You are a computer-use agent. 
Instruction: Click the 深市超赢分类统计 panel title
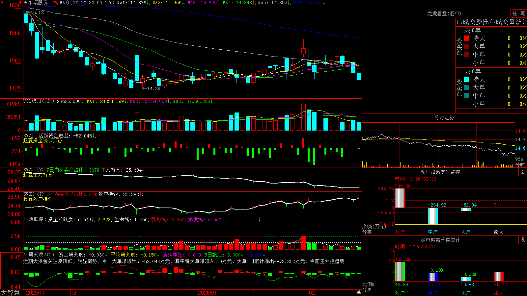click(440, 240)
